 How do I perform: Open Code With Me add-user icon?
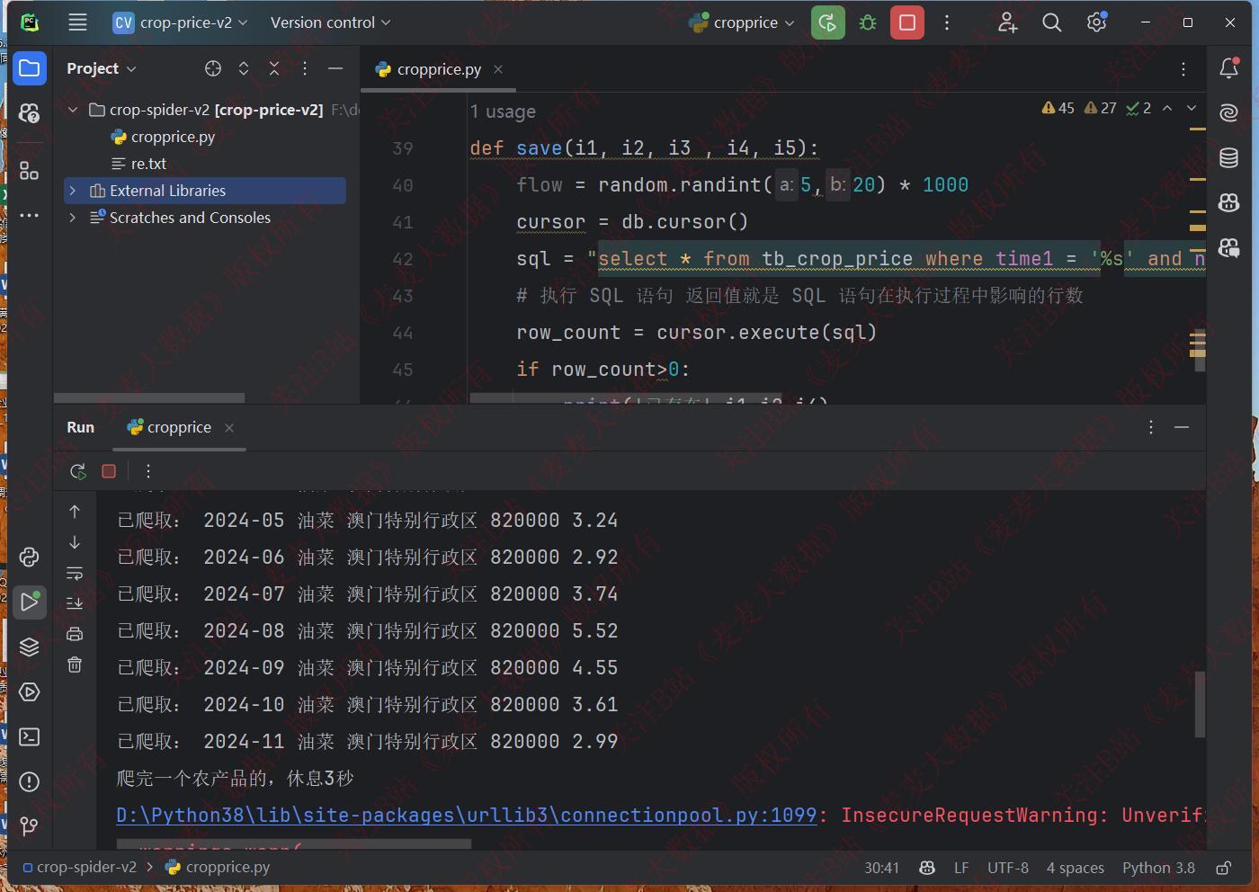tap(1007, 22)
